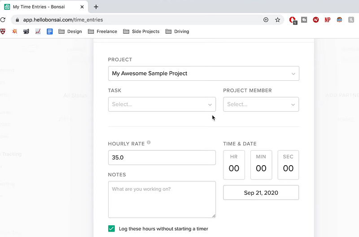Select the HR hours time box
The image size is (359, 237).
[x=234, y=165]
